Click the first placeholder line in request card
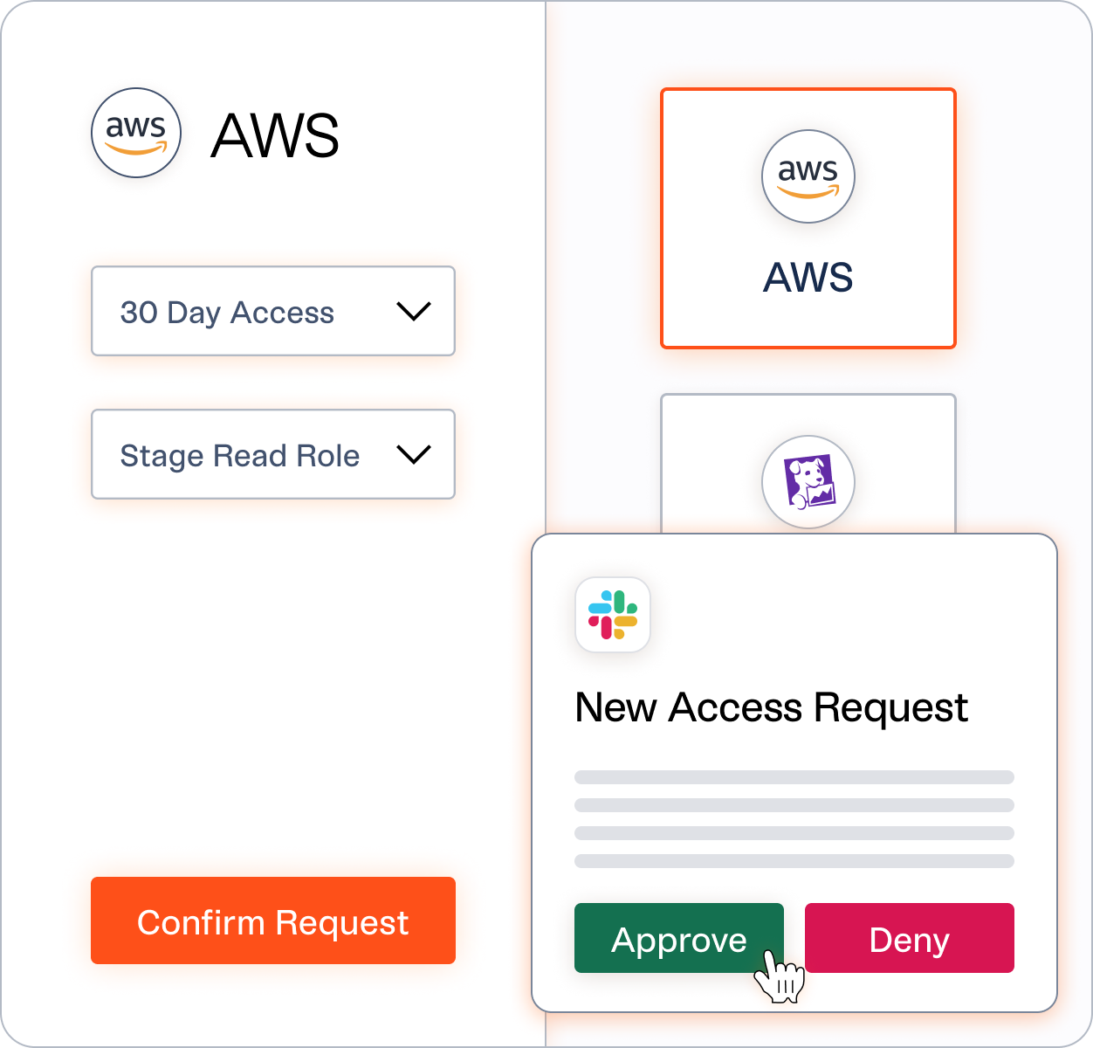This screenshot has height=1048, width=1093. pos(794,777)
